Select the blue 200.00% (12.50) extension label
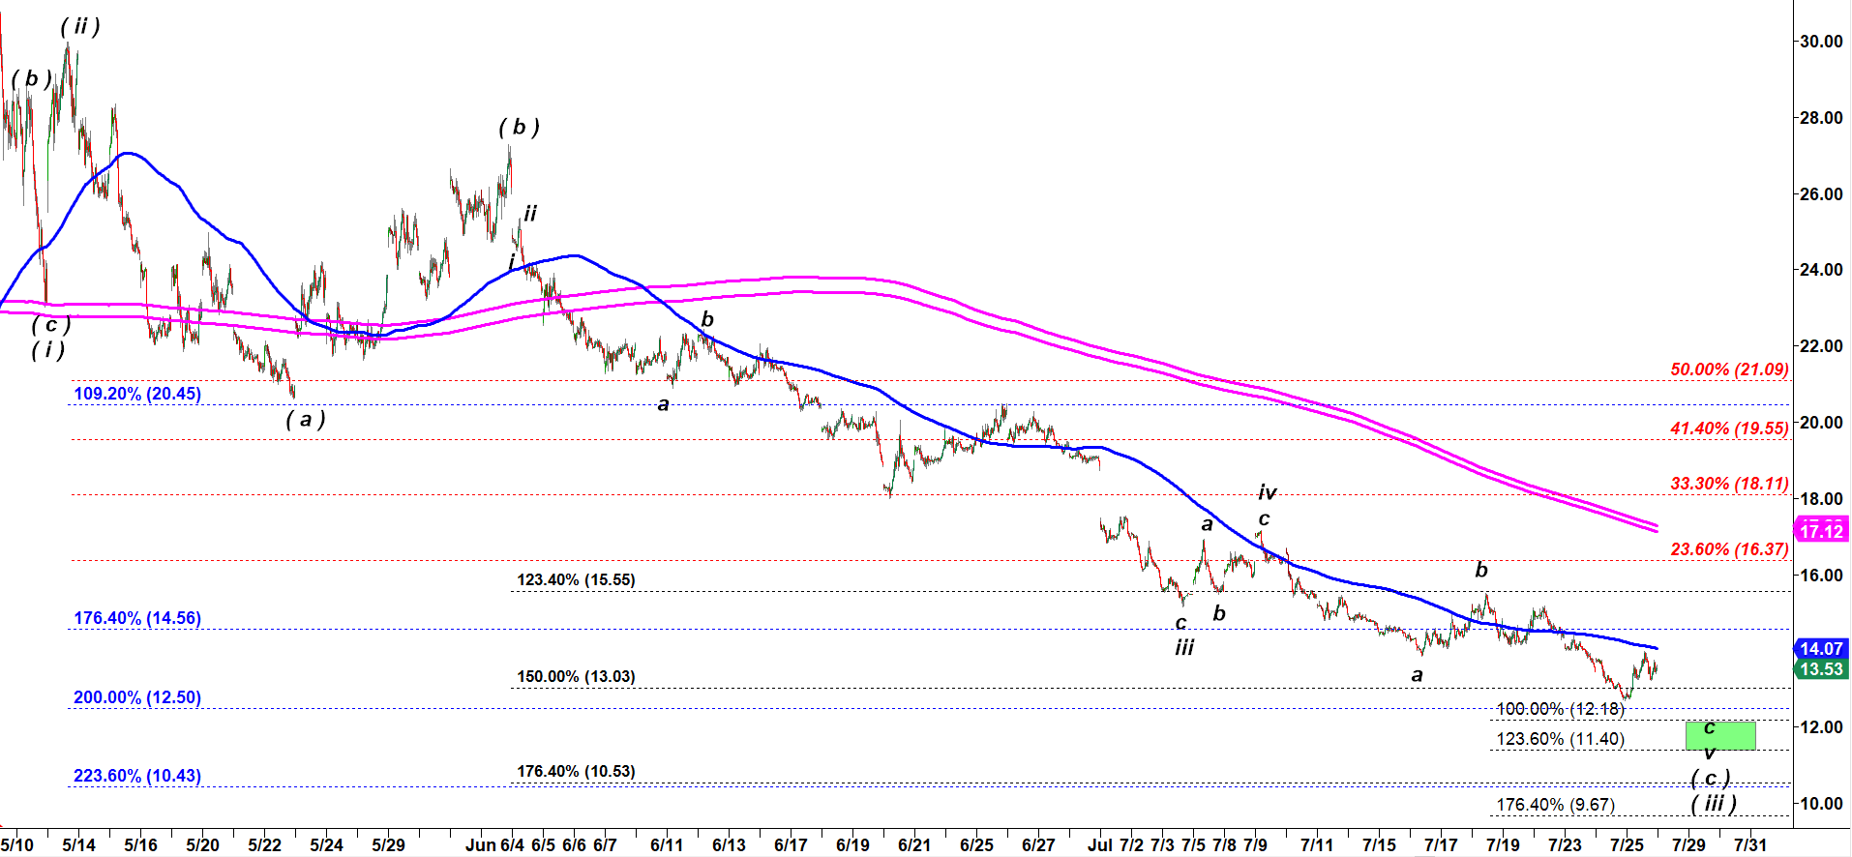 coord(137,697)
